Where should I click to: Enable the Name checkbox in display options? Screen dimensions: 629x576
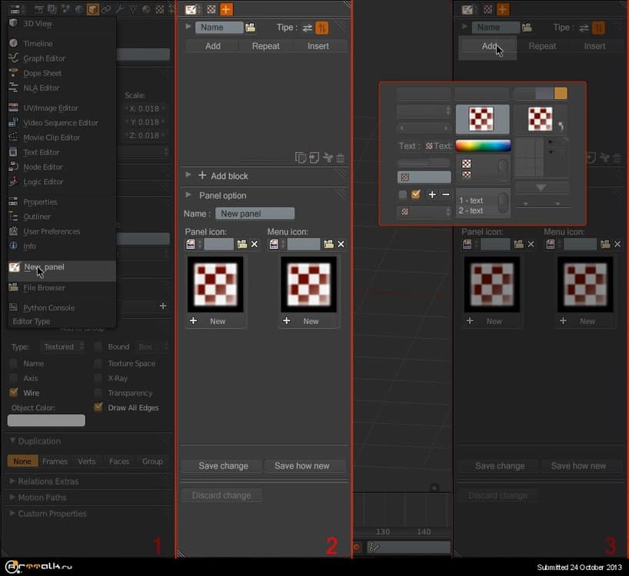pyautogui.click(x=13, y=363)
